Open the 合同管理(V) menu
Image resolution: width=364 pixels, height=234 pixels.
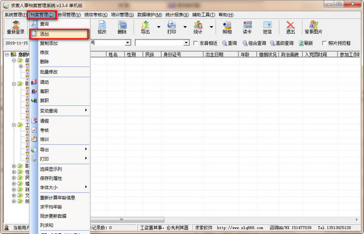point(69,15)
